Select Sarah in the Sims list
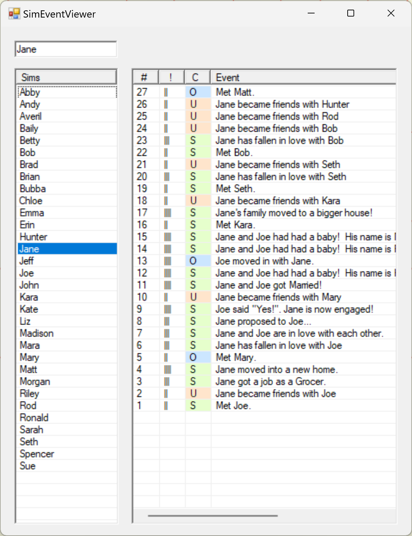This screenshot has height=536, width=412. pos(67,429)
